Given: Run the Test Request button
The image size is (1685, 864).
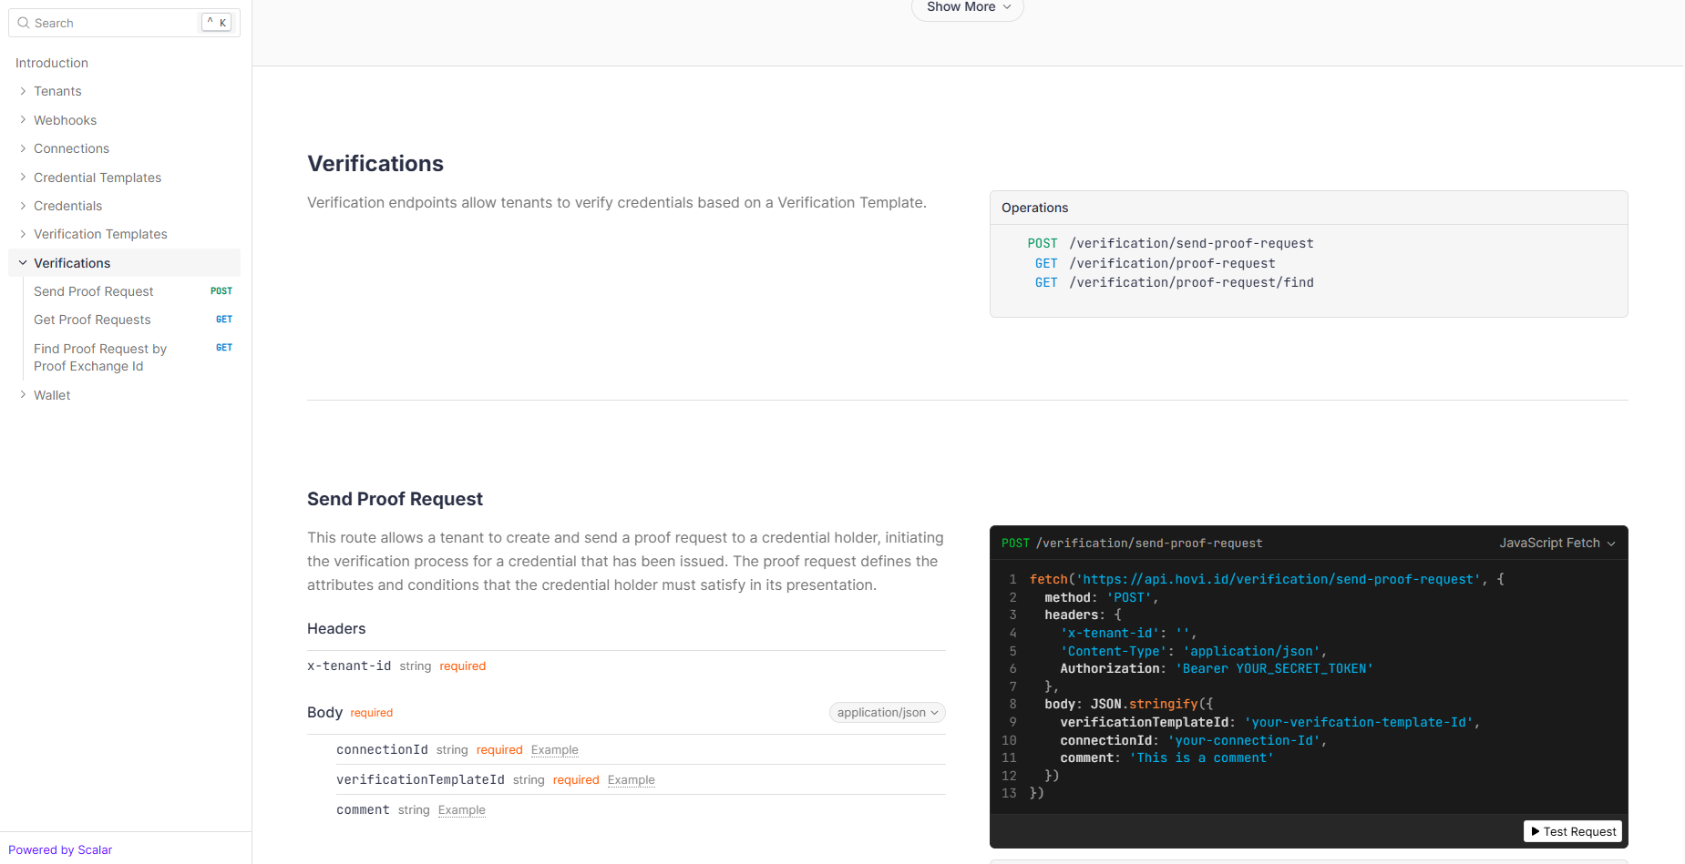Looking at the screenshot, I should (1572, 831).
